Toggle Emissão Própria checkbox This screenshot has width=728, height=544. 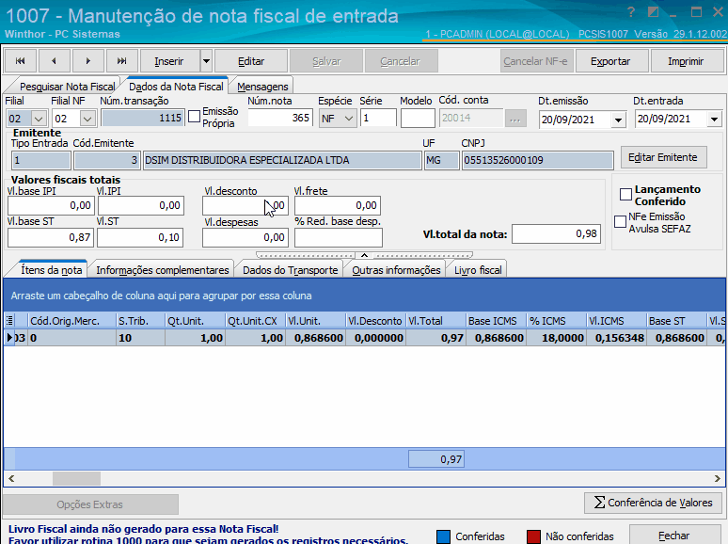[x=194, y=116]
